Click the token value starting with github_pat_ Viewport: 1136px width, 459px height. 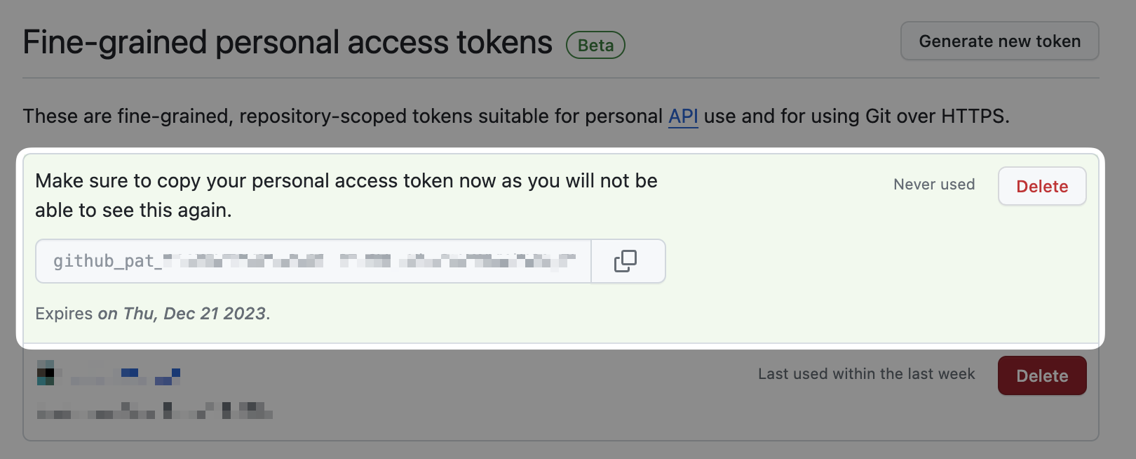pos(312,260)
